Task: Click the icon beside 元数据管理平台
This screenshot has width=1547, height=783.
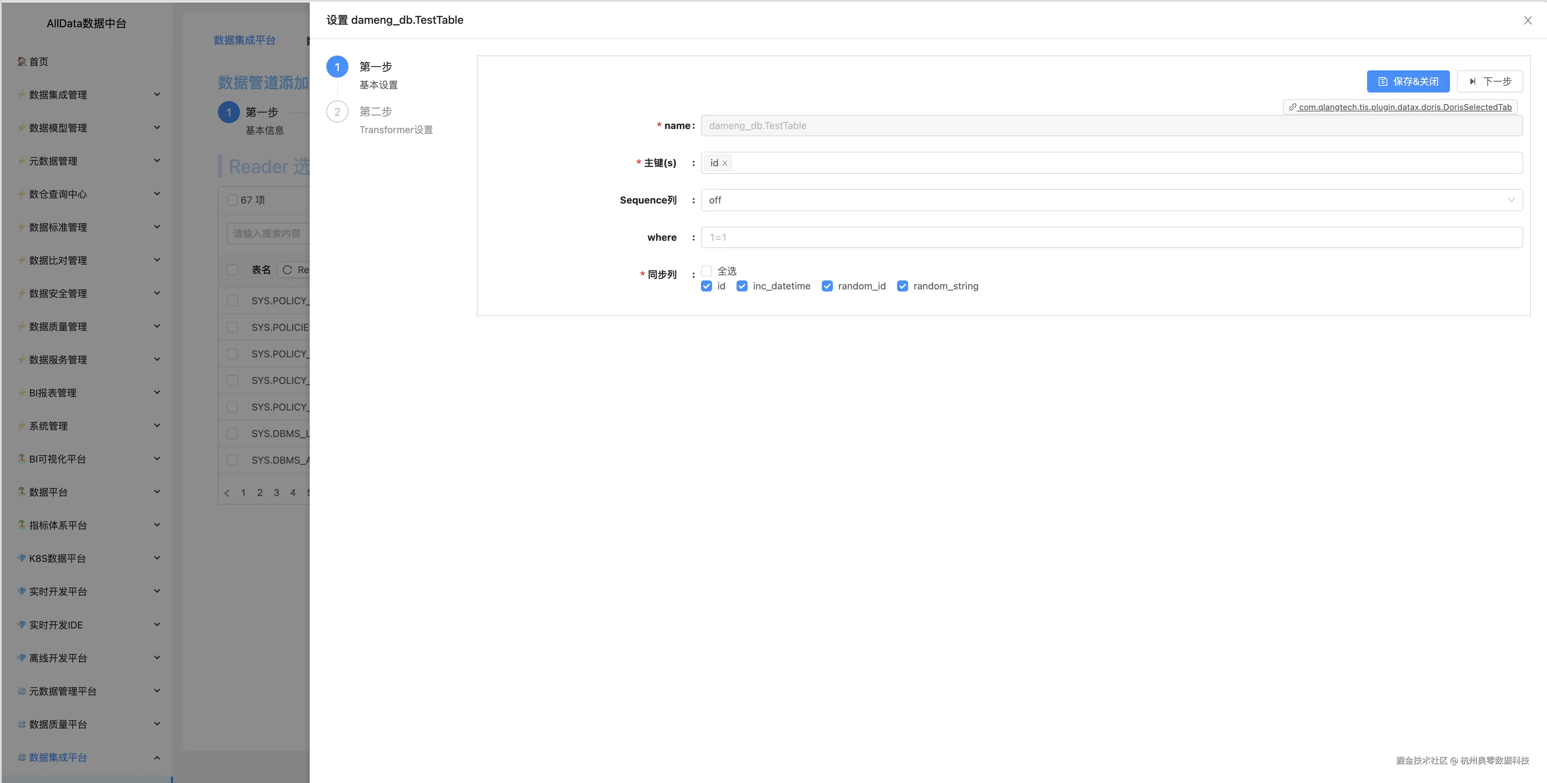Action: 22,691
